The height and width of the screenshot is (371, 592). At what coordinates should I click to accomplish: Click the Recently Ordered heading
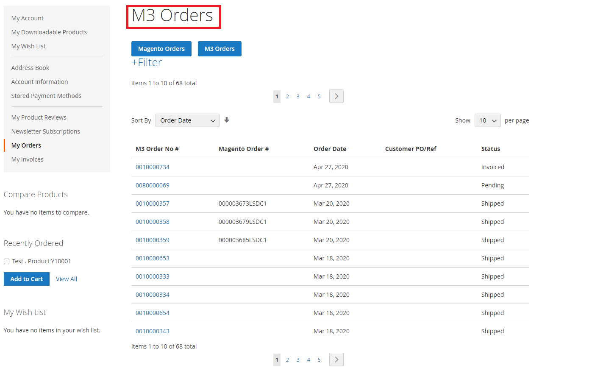(33, 243)
